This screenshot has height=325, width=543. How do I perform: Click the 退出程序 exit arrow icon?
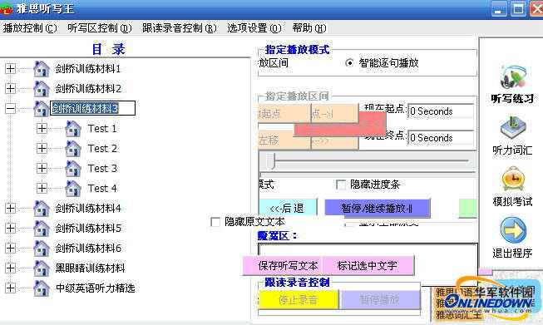(x=513, y=230)
